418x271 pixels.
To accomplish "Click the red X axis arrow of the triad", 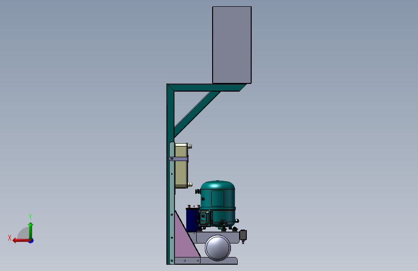I will click(x=21, y=241).
